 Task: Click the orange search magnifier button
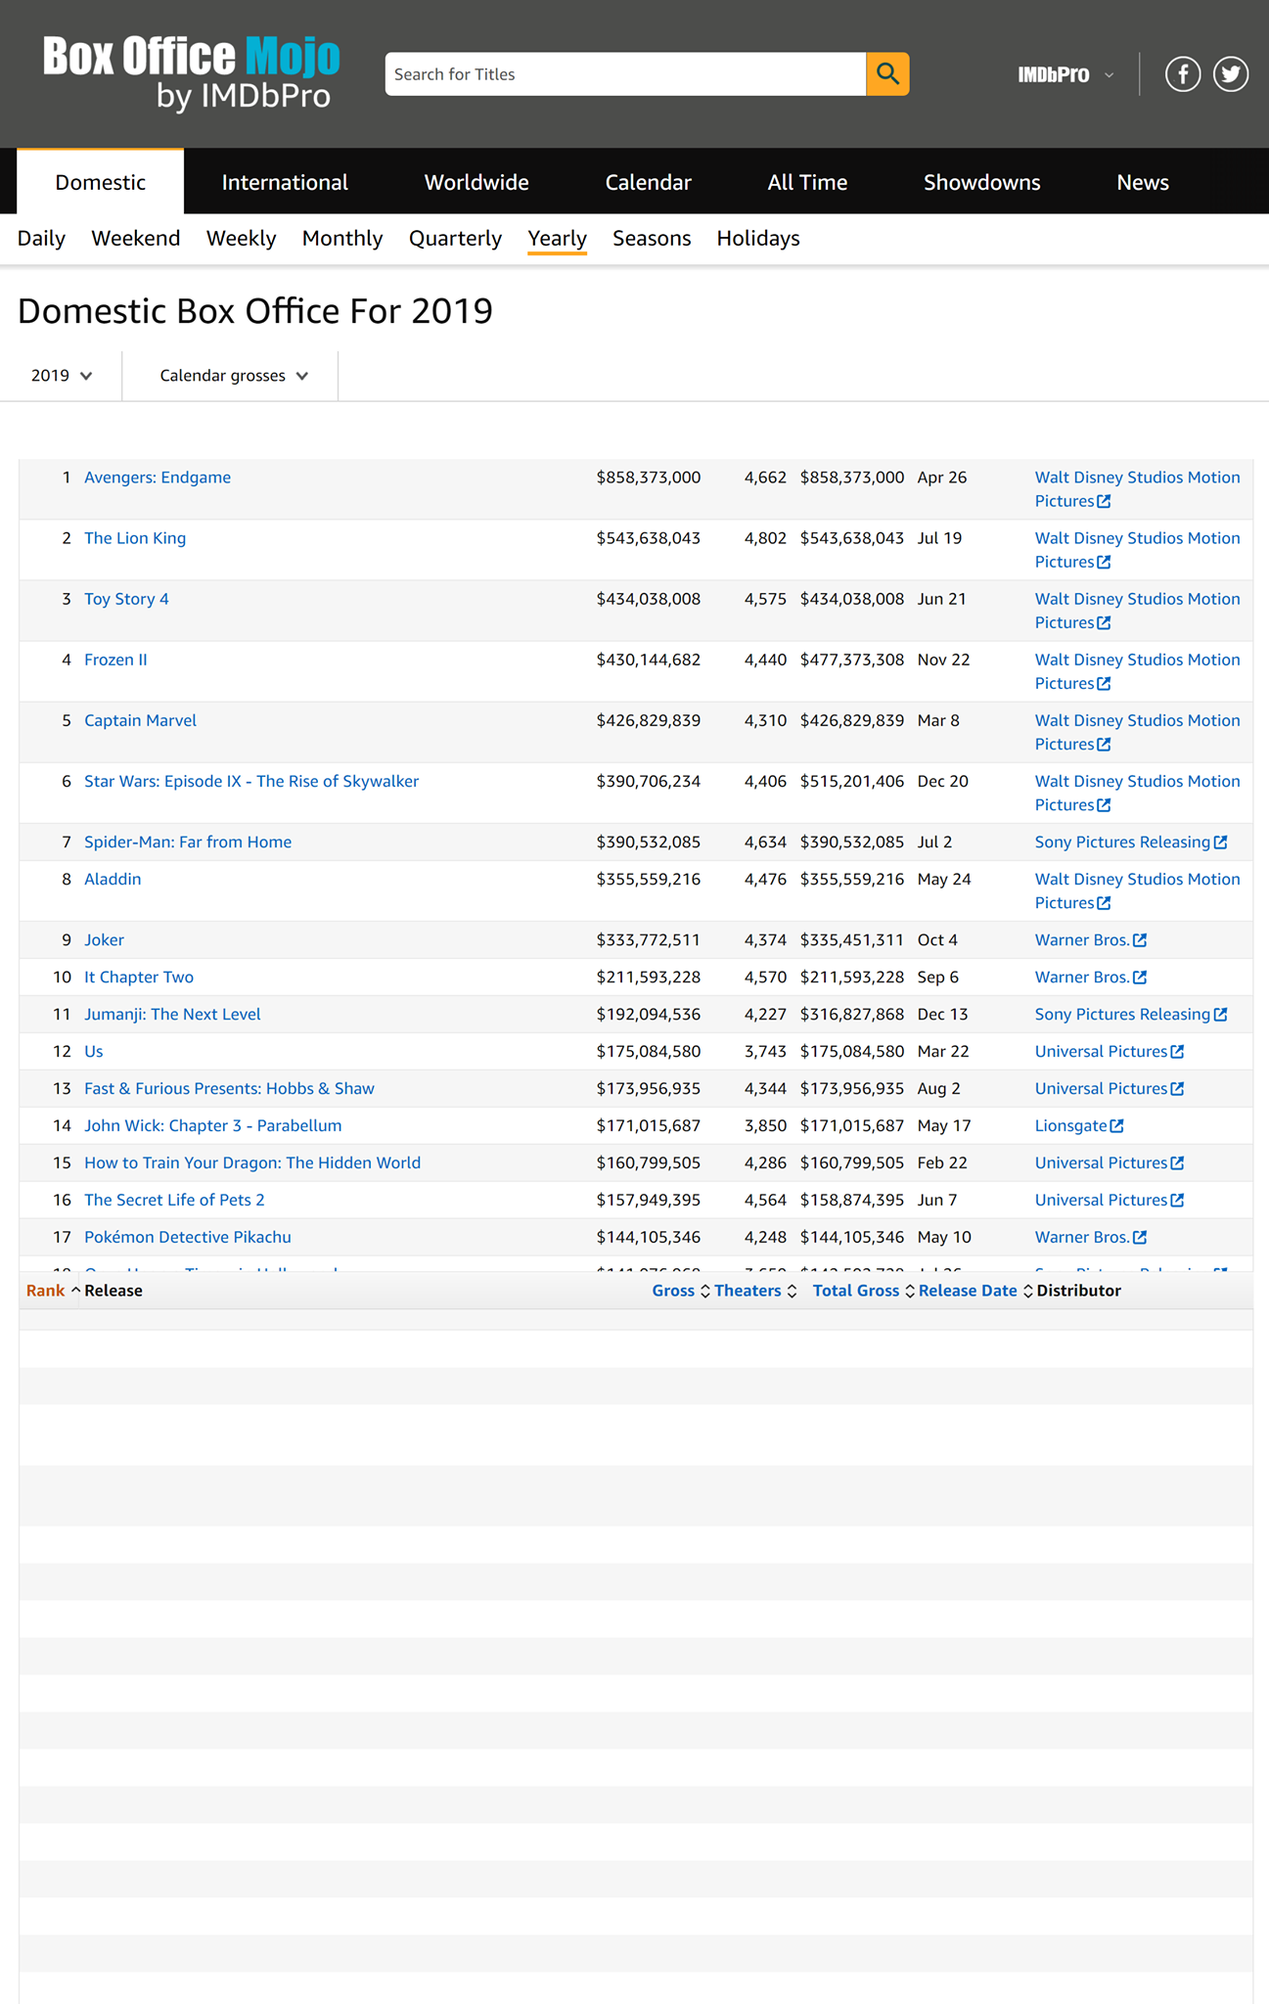[887, 74]
